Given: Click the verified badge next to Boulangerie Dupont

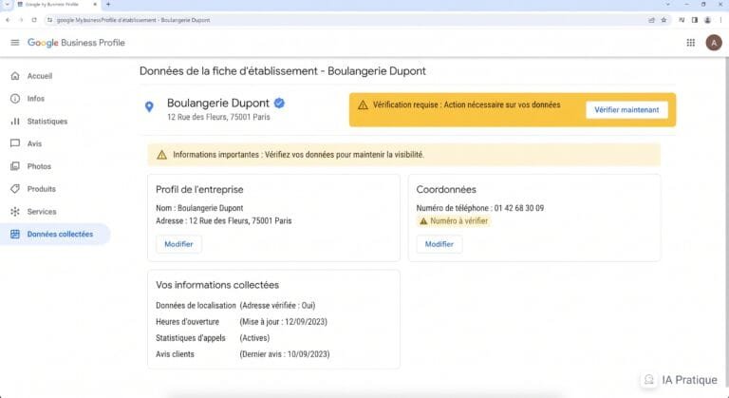Looking at the screenshot, I should (x=279, y=103).
